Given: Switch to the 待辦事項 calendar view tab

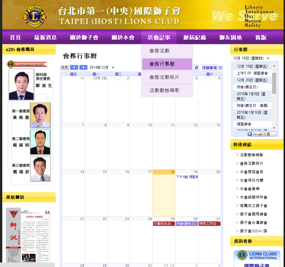Looking at the screenshot, I should (209, 68).
